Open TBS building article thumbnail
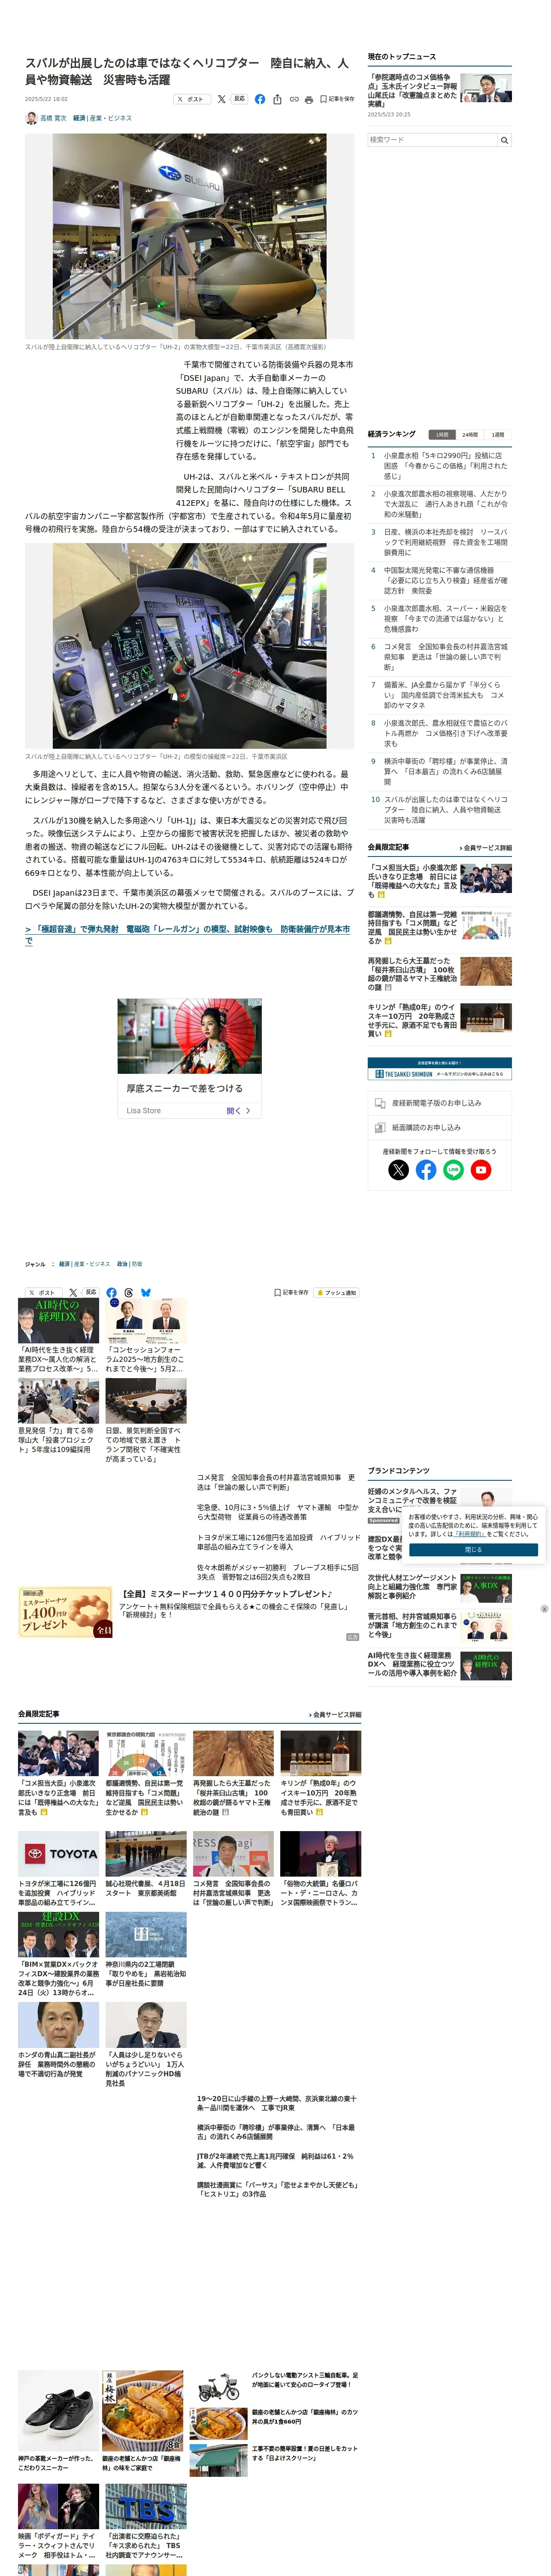This screenshot has width=551, height=2576. click(x=146, y=2507)
